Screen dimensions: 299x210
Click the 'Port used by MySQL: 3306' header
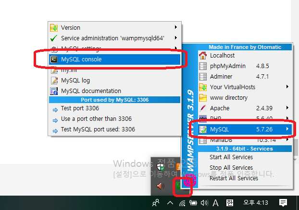point(114,100)
